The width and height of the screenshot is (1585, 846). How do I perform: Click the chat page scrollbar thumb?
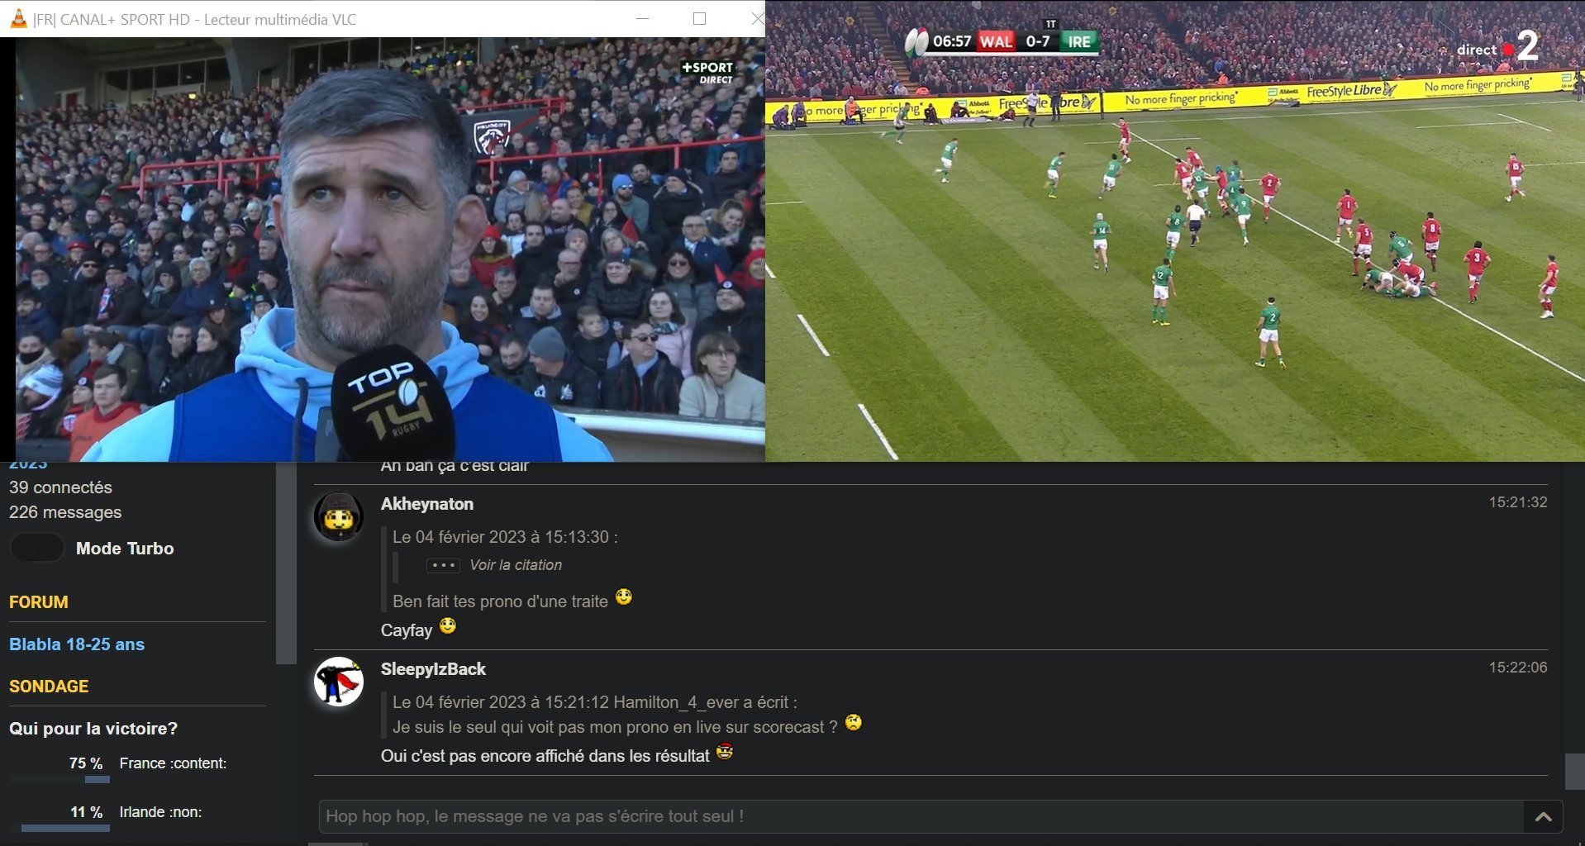click(x=1574, y=771)
